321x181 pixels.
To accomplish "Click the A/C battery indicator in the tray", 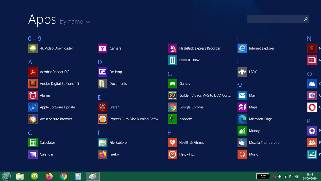I will pos(263,176).
